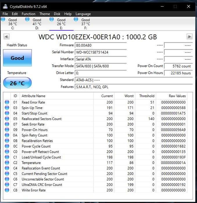Click the Attribute Name column header
This screenshot has width=197, height=203.
[x=57, y=96]
